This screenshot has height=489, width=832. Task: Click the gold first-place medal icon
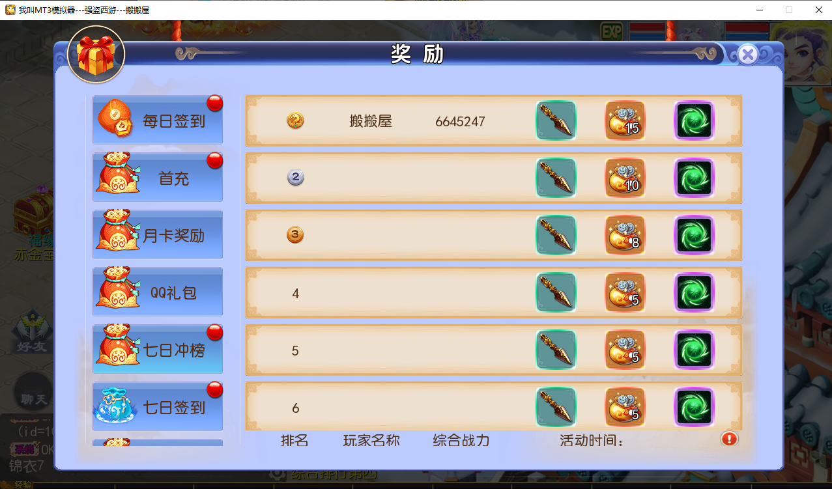295,120
